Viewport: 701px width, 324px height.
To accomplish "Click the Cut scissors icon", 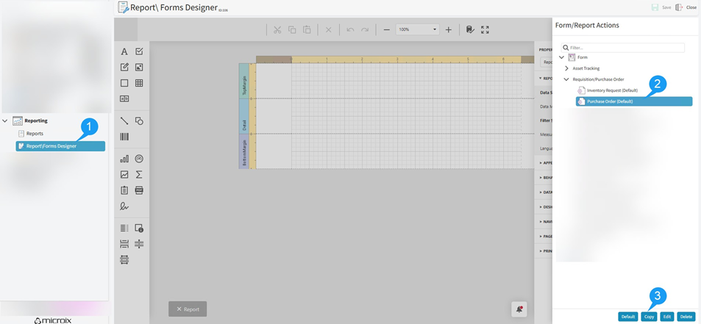I will [x=277, y=30].
